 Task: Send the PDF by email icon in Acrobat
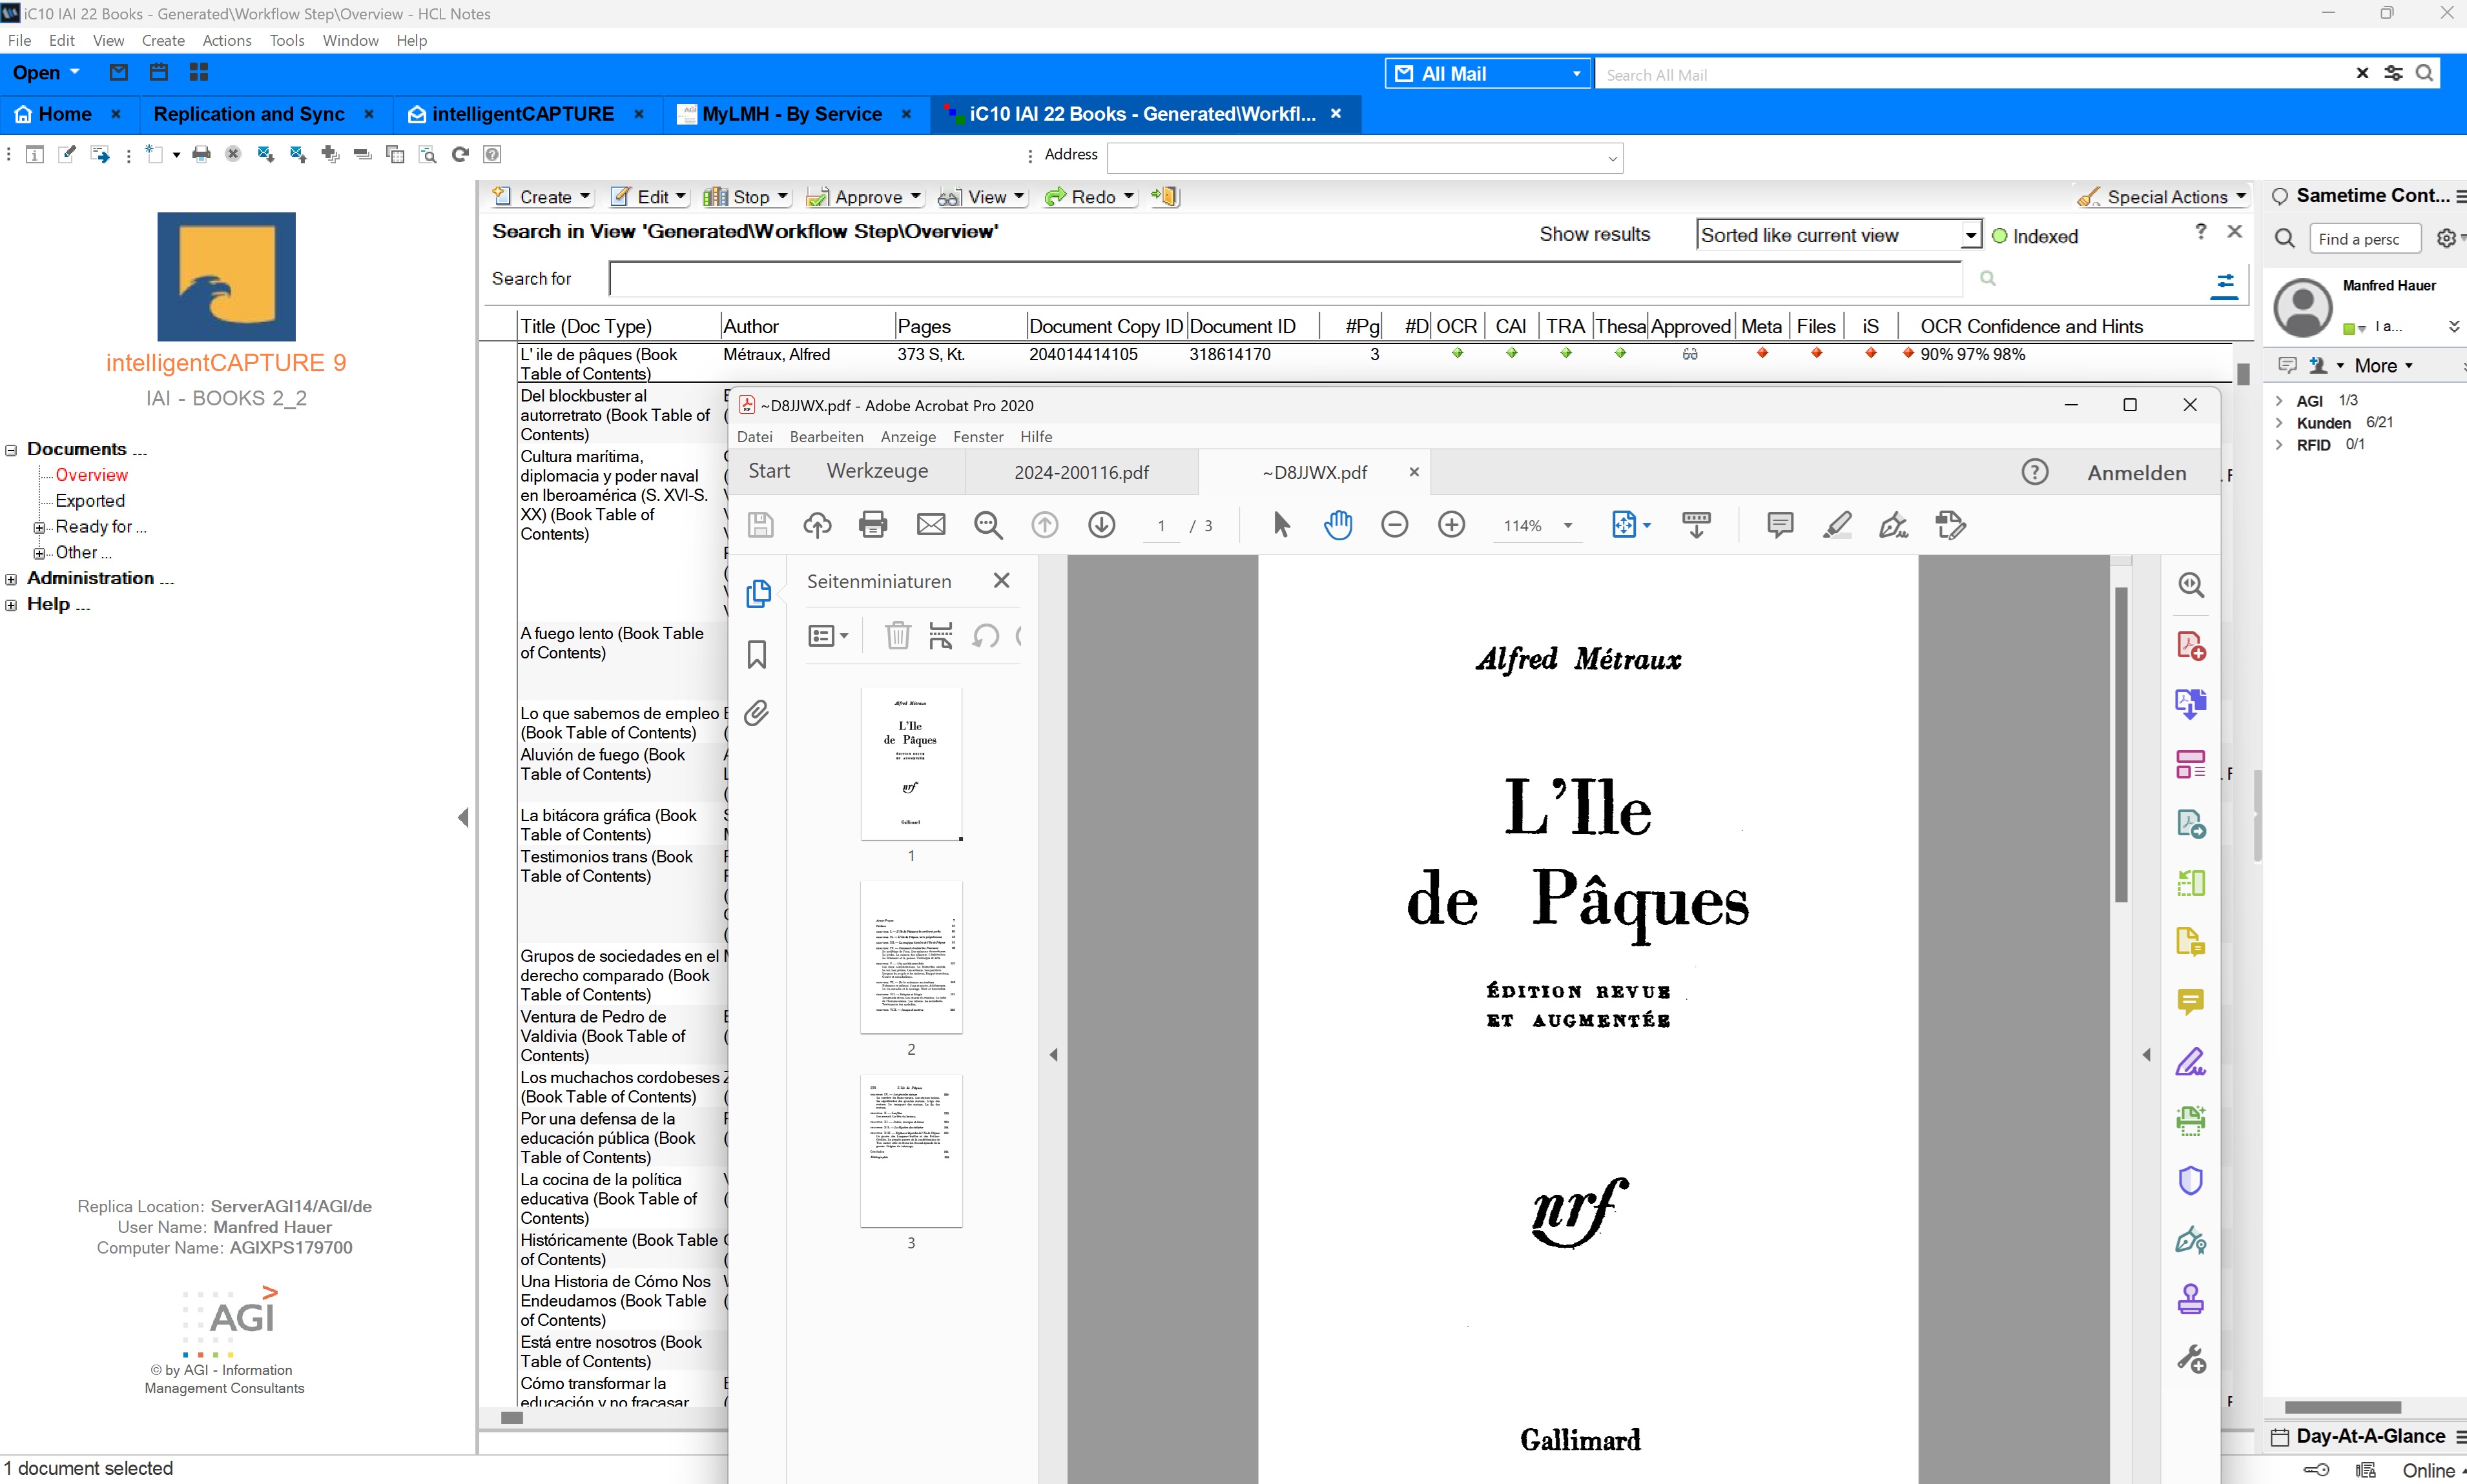click(931, 525)
